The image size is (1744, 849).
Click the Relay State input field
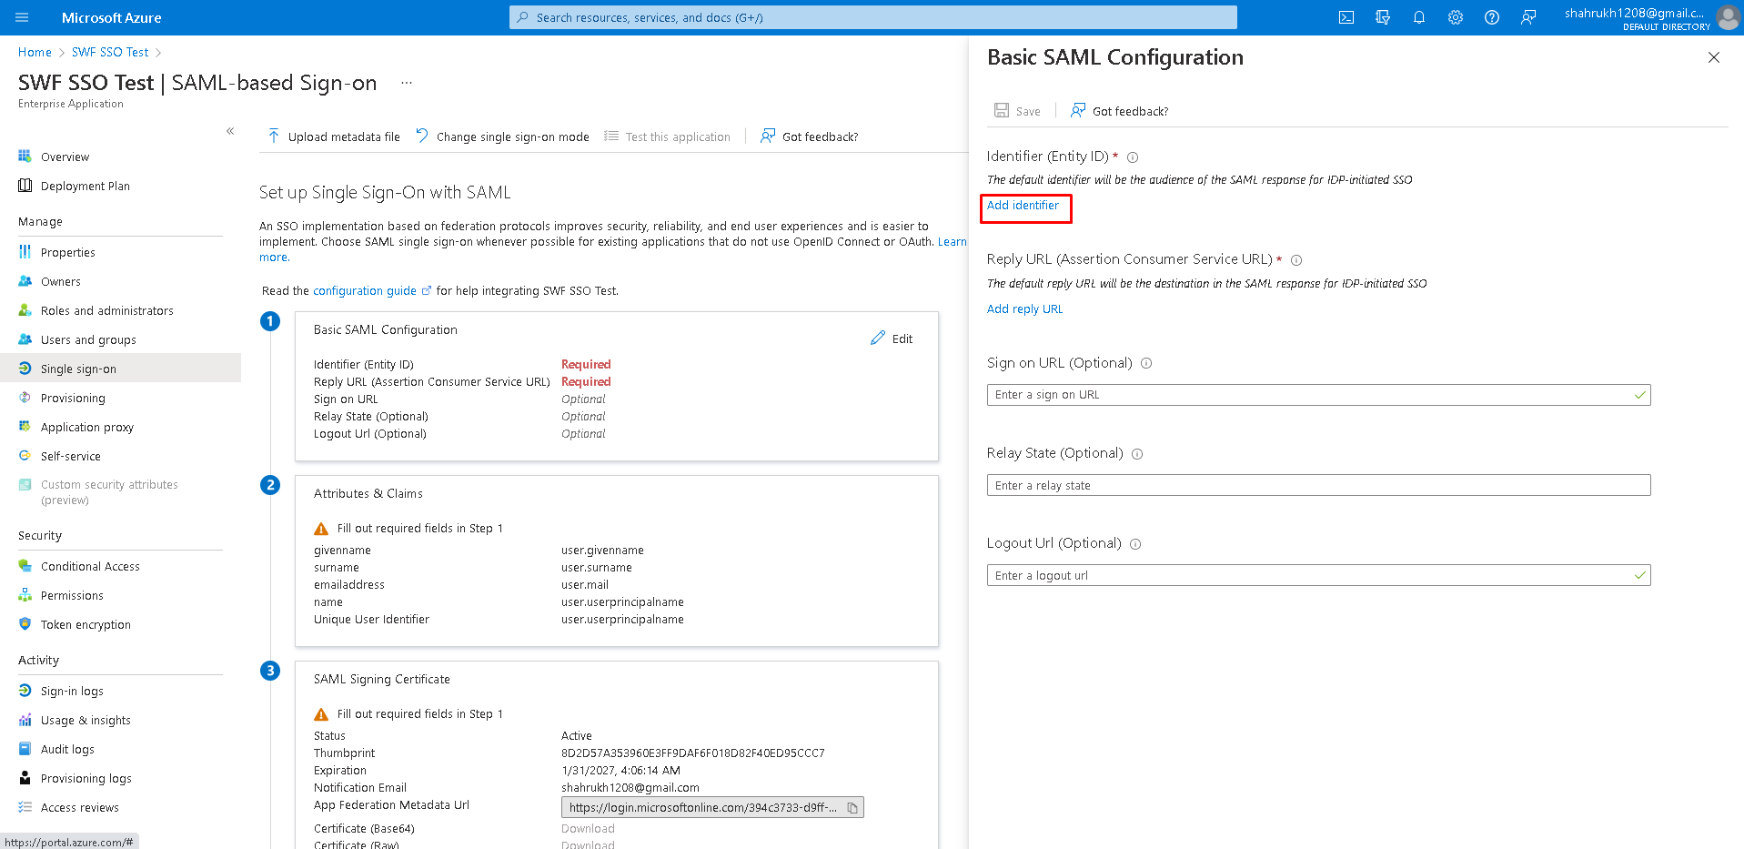[1318, 486]
